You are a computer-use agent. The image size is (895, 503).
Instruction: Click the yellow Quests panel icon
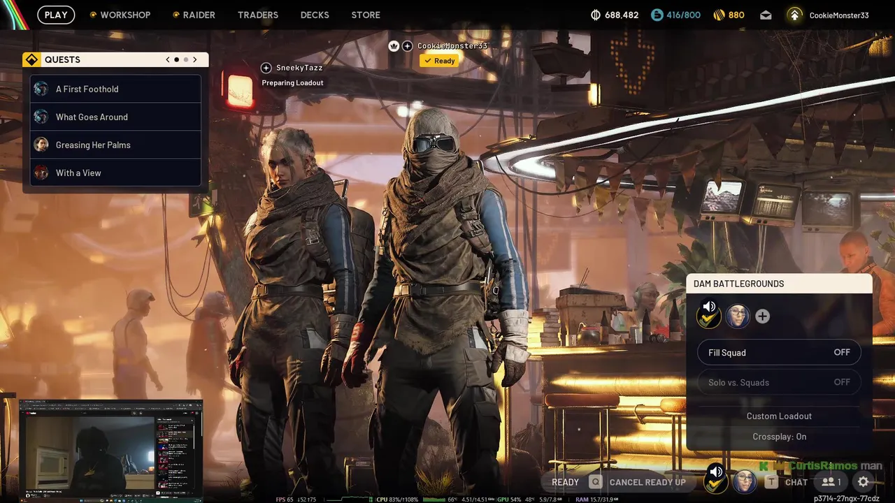31,60
